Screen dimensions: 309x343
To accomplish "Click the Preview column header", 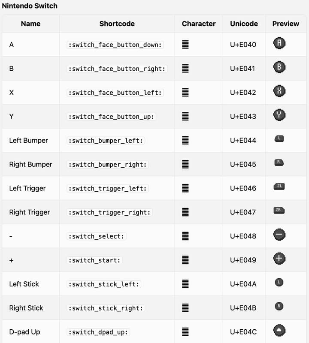I will click(x=285, y=24).
